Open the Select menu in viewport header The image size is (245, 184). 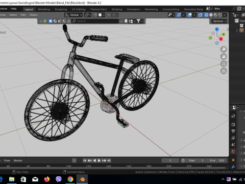13,15
